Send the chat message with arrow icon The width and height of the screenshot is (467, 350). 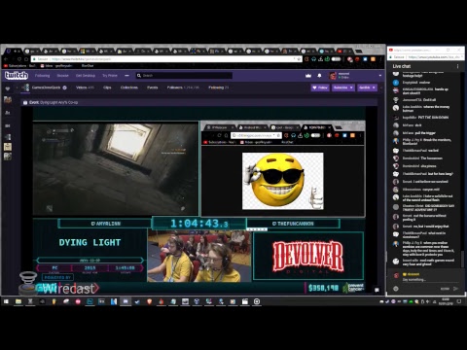coord(456,289)
